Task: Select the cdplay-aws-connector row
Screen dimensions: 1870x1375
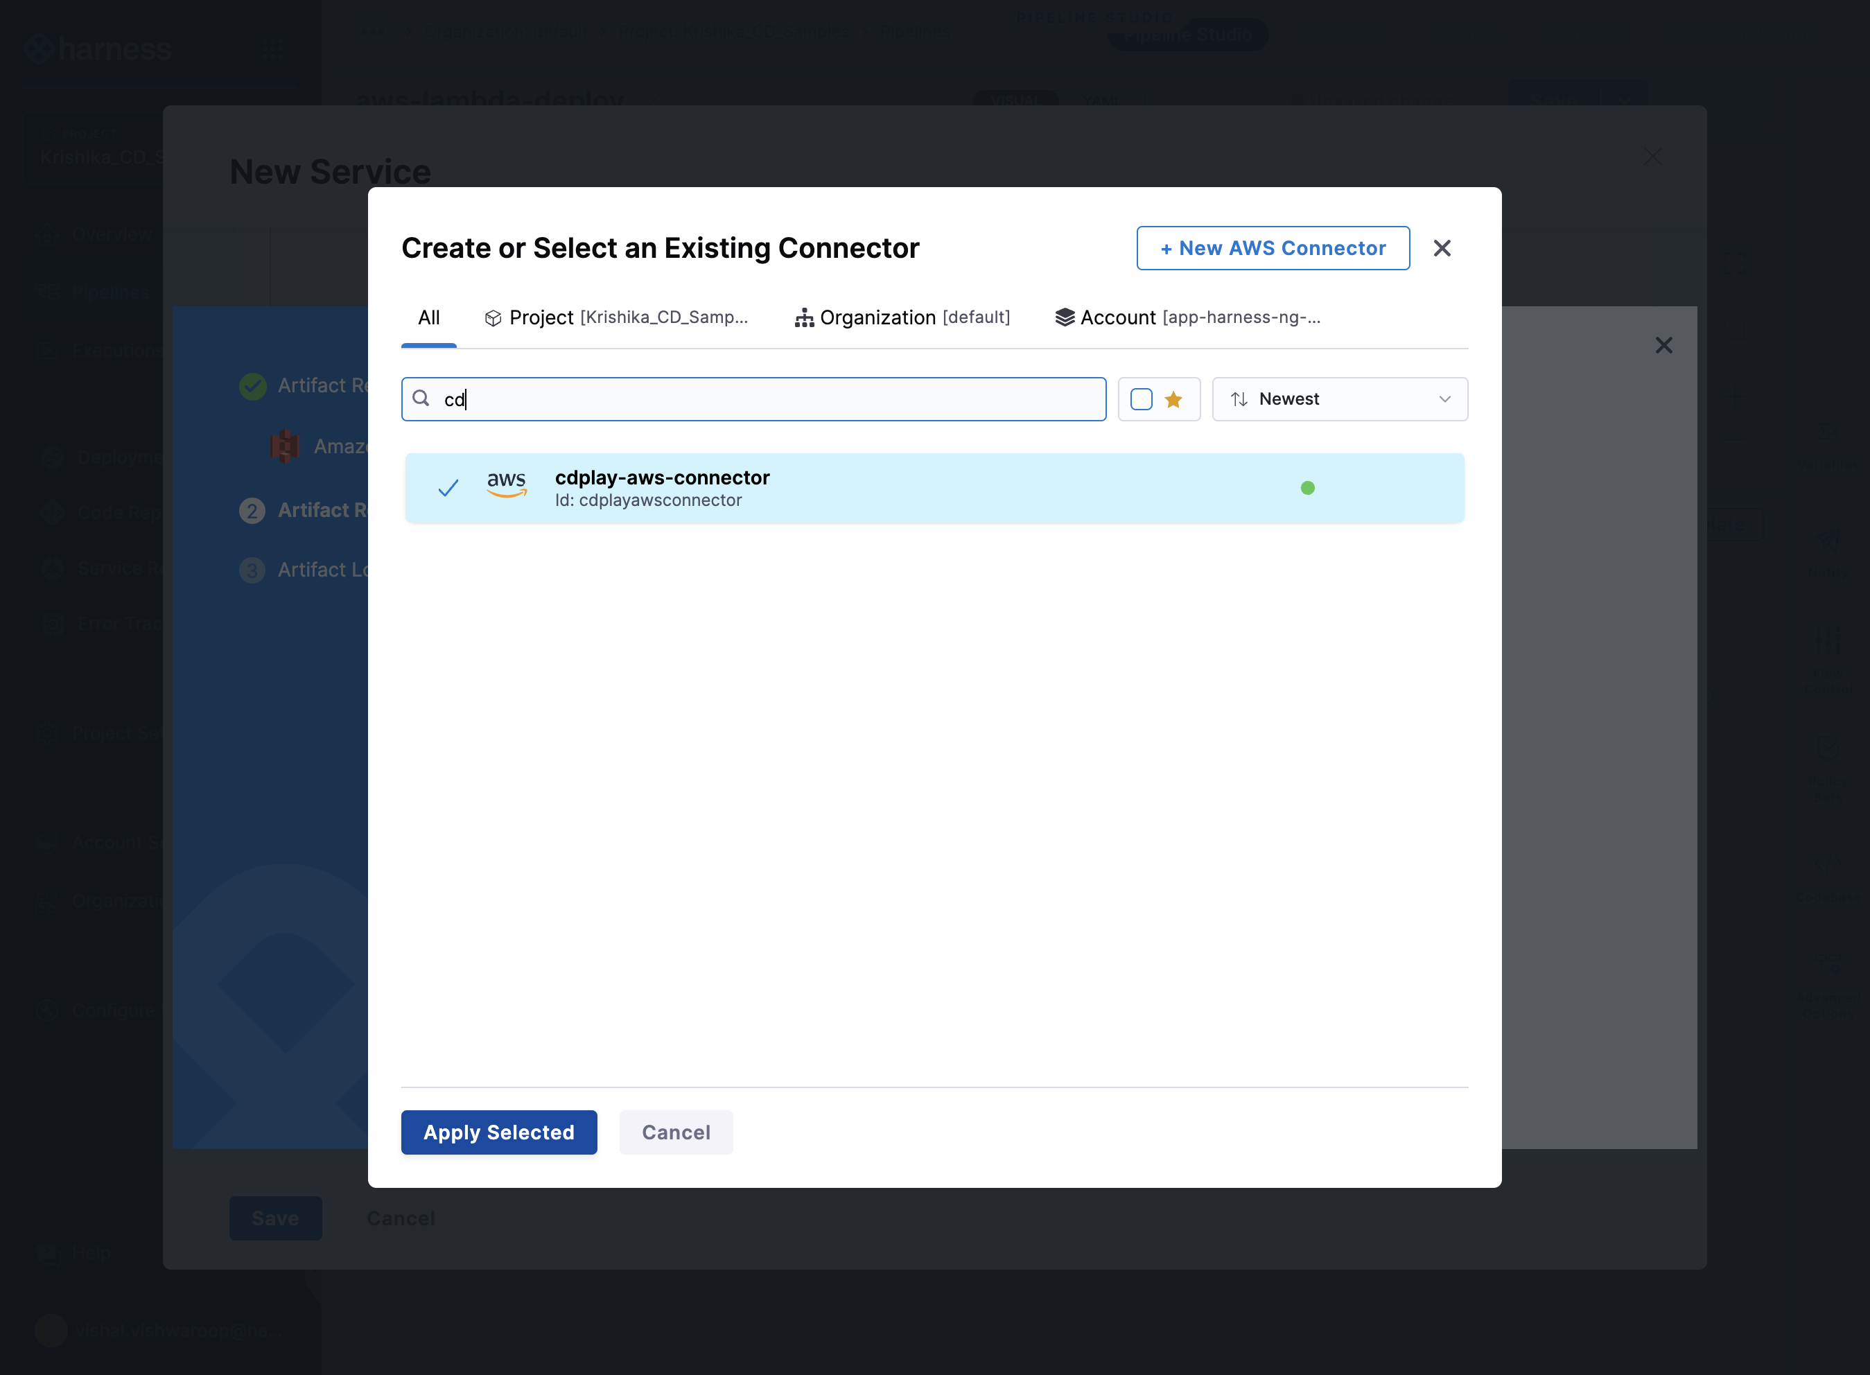Action: (x=934, y=489)
